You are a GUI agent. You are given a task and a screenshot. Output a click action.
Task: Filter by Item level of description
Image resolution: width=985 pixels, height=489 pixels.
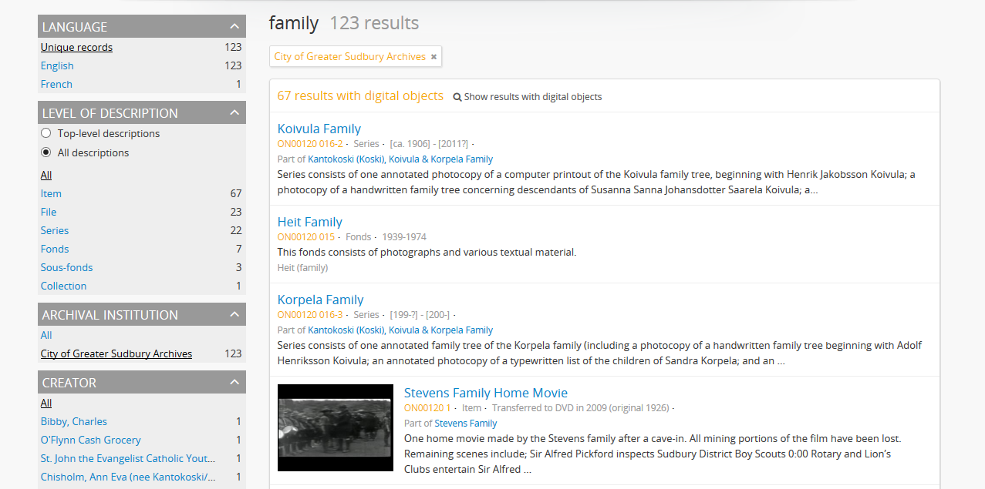tap(51, 193)
